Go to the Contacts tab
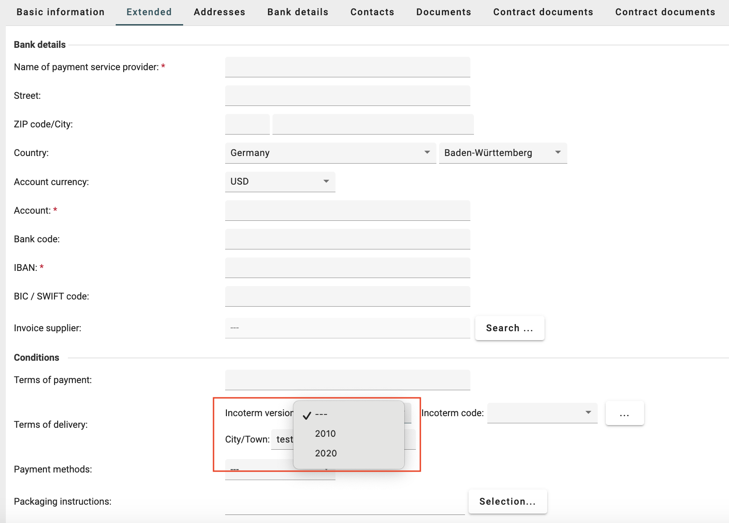Screen dimensions: 729x523 [x=372, y=12]
